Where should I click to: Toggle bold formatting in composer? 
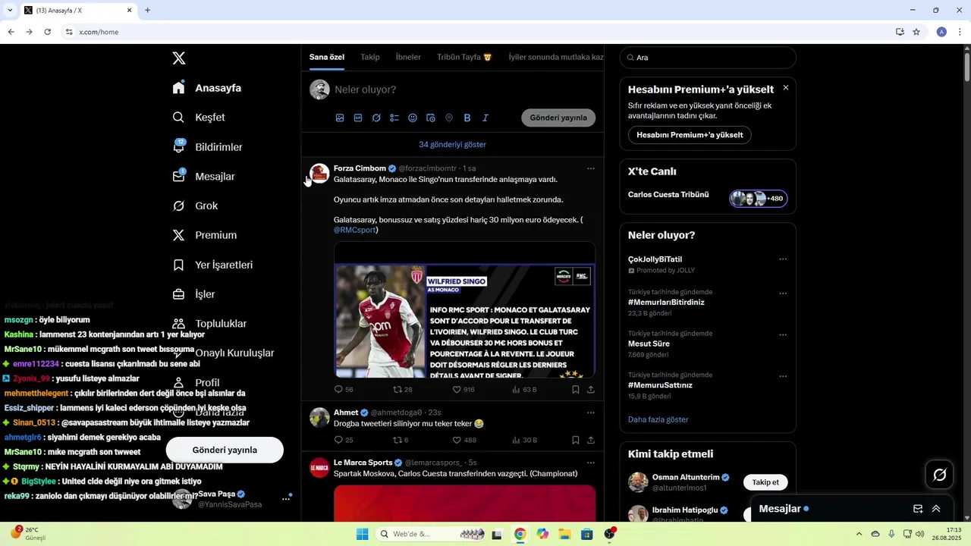467,118
